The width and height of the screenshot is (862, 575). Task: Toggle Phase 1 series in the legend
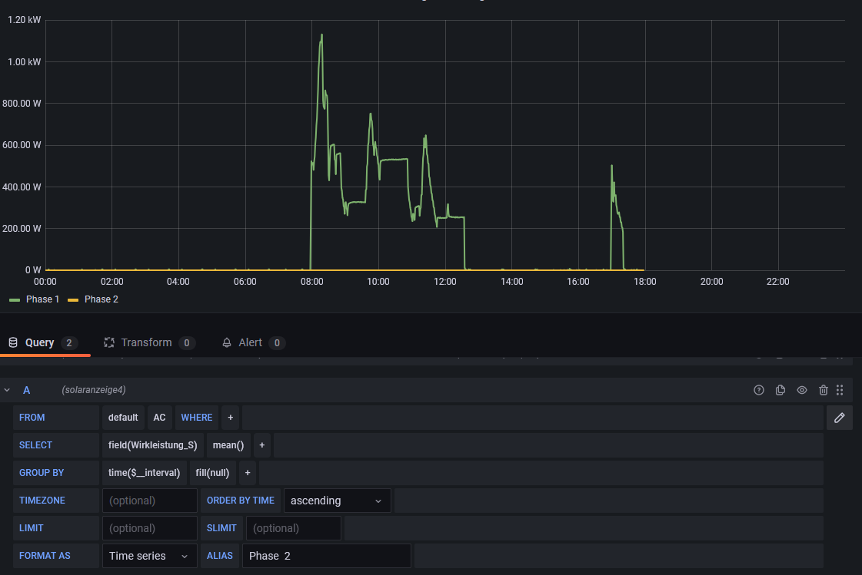[x=42, y=299]
